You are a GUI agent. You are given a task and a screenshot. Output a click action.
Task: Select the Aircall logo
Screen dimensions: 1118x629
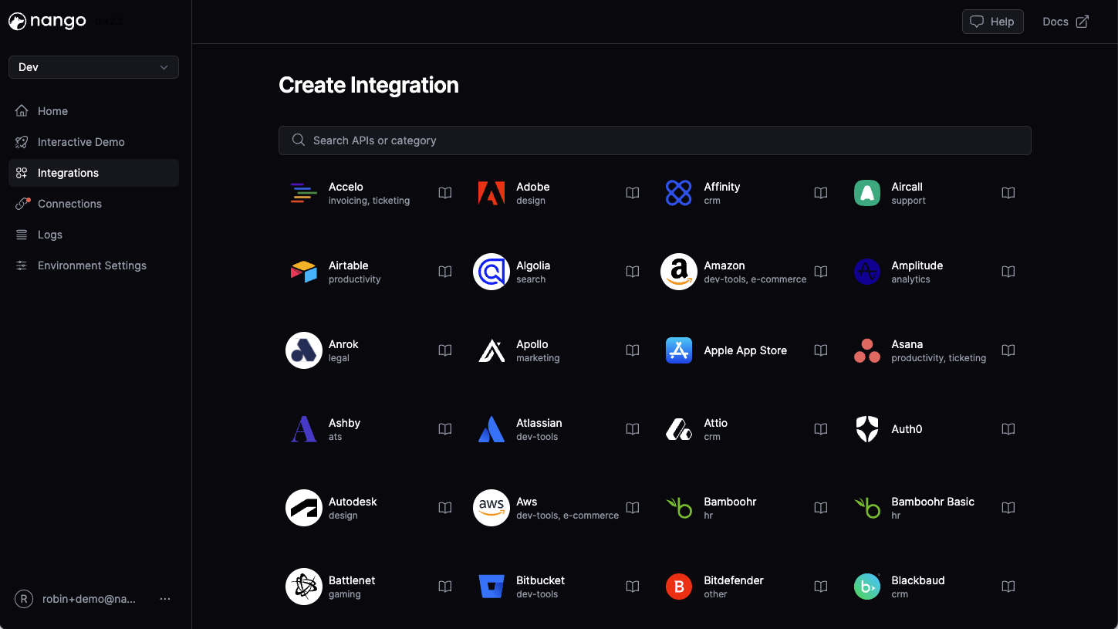pyautogui.click(x=867, y=193)
